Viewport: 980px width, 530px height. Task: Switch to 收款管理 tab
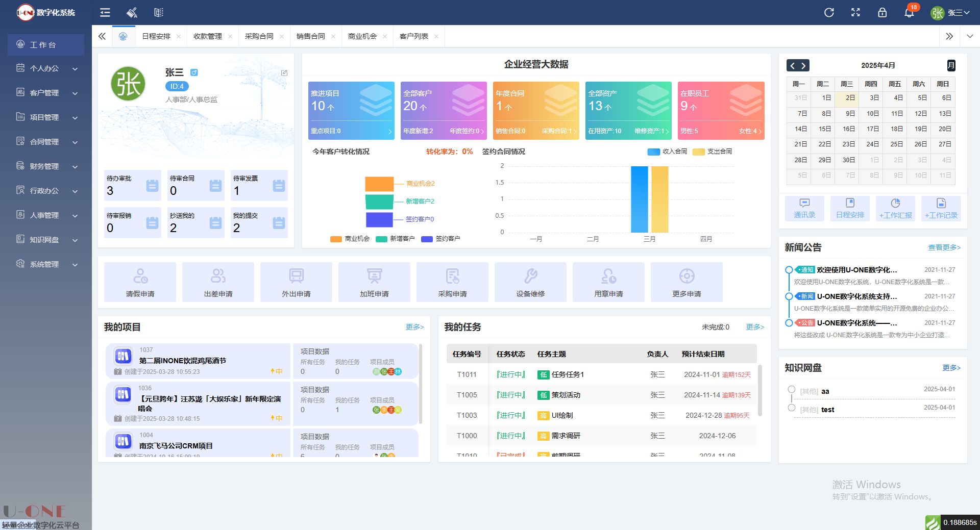(x=208, y=36)
